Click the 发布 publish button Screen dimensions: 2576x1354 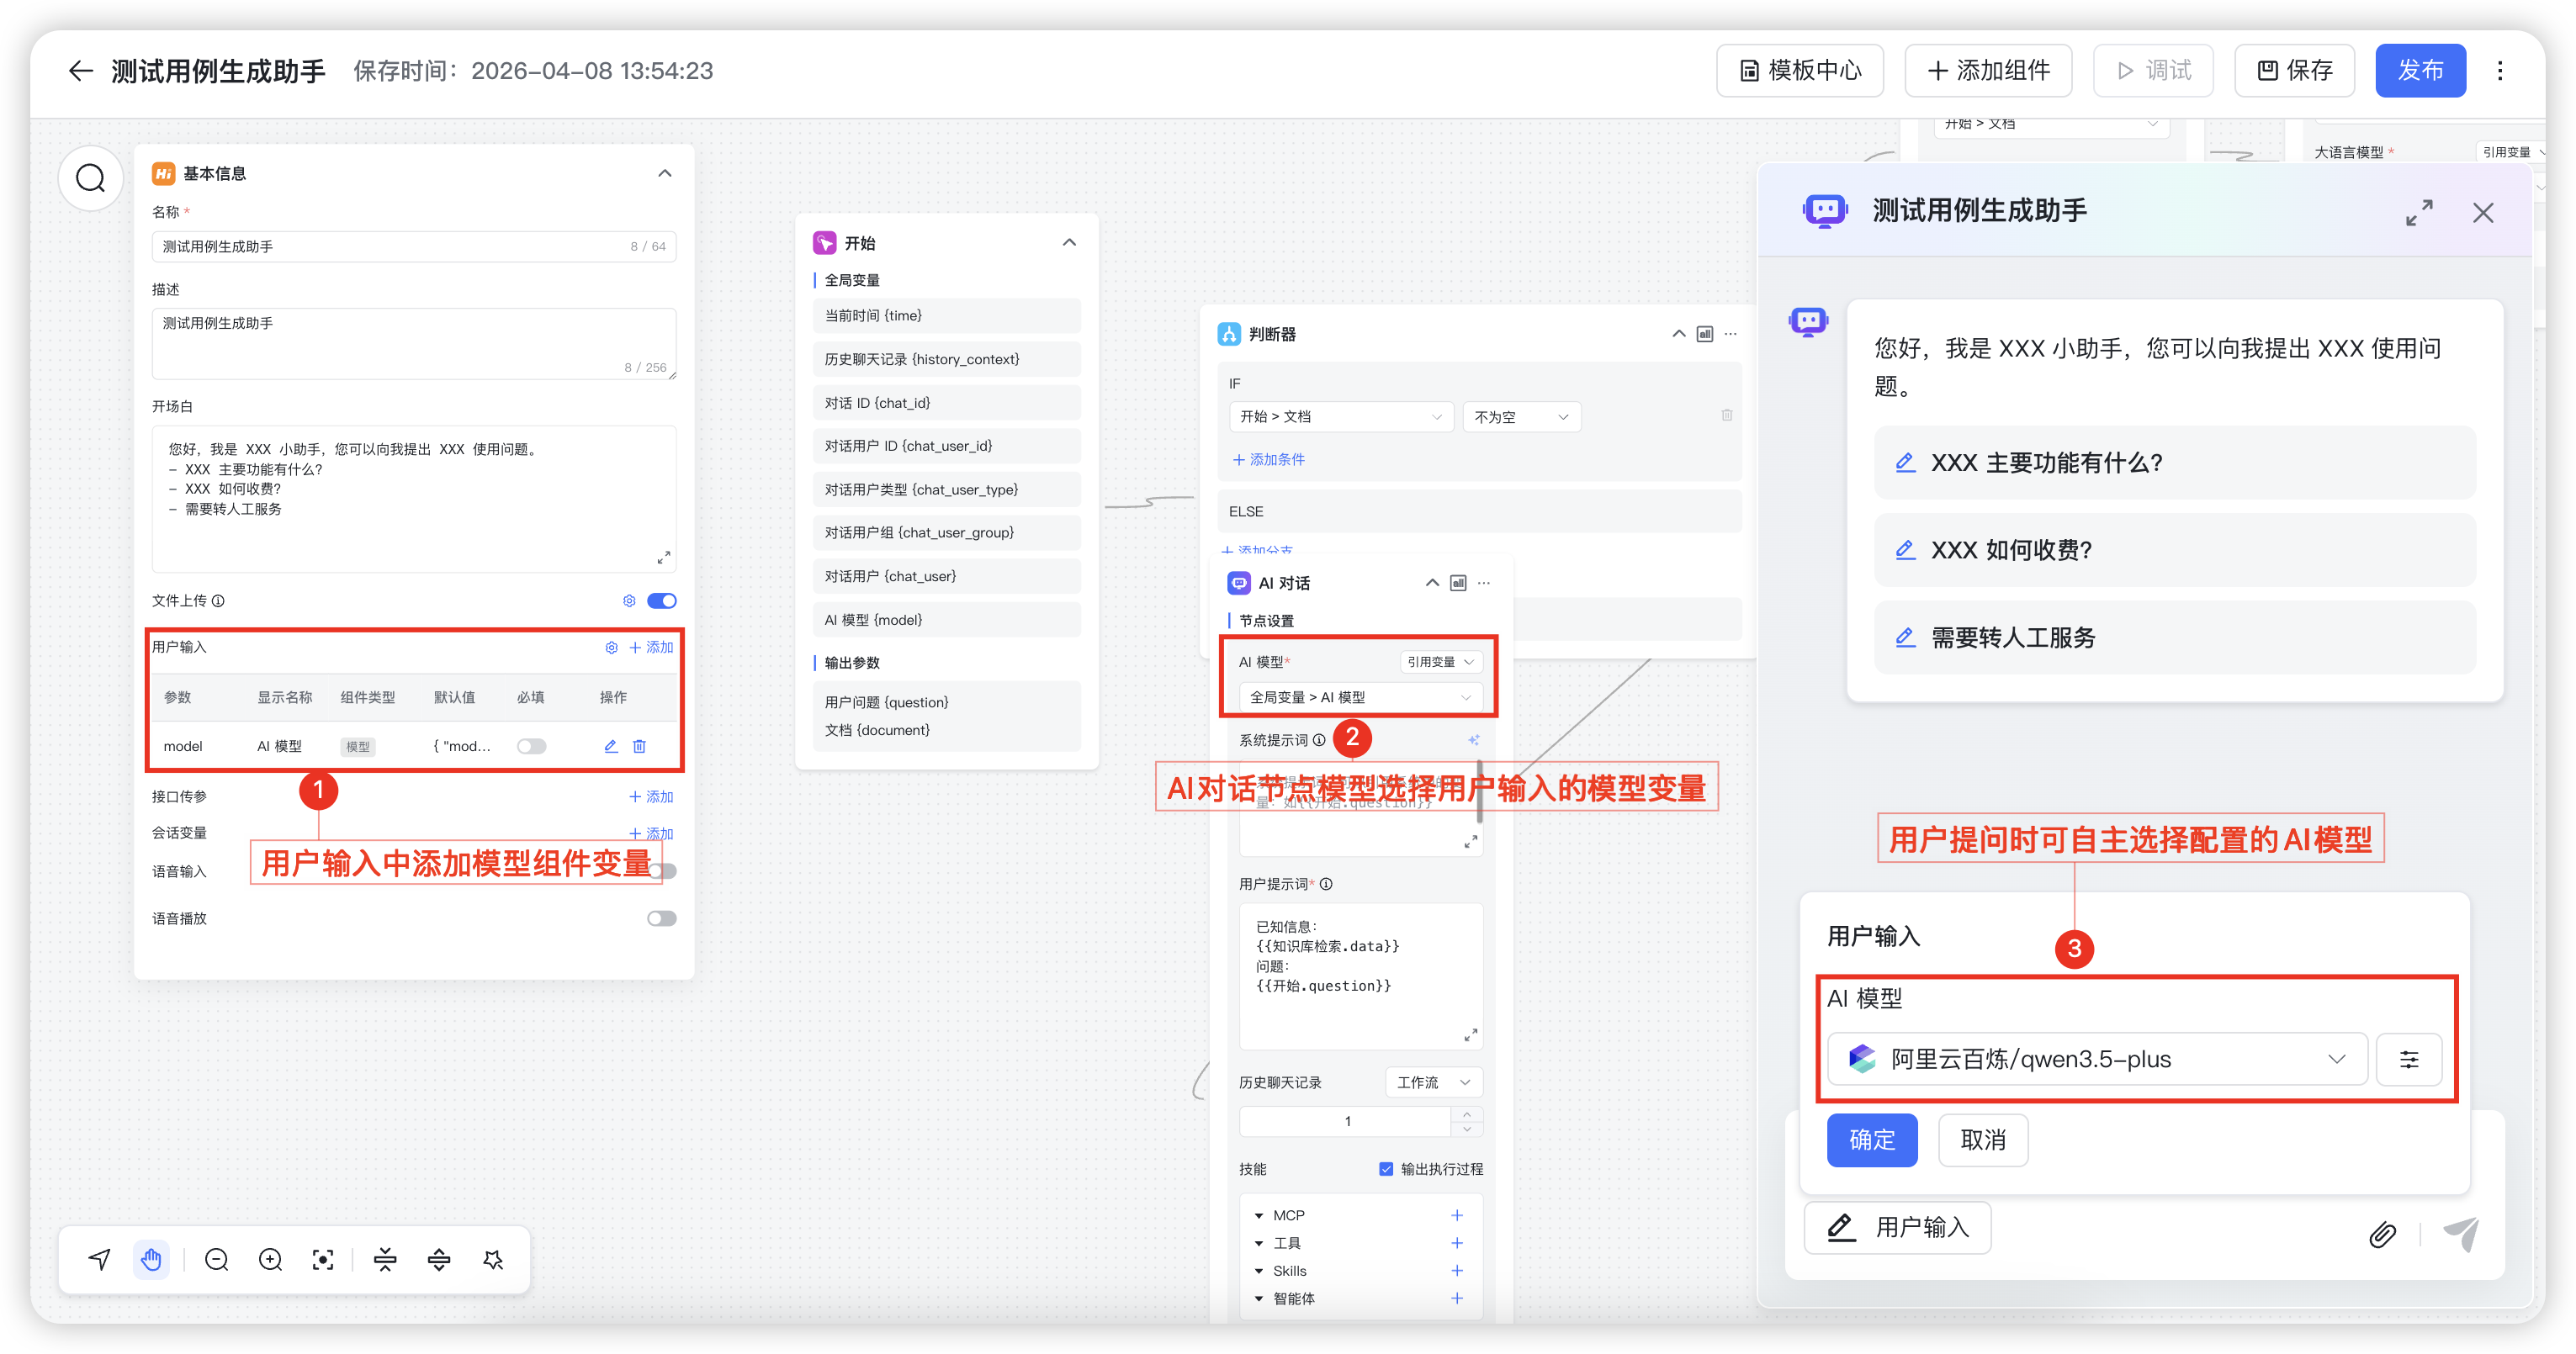2420,70
